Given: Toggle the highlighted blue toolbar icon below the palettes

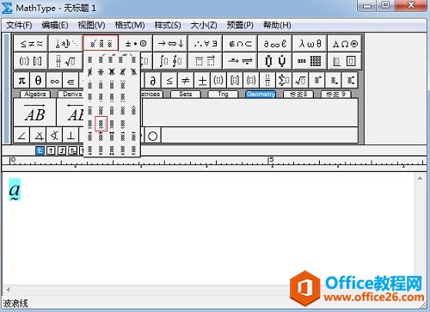Looking at the screenshot, I should (x=40, y=150).
